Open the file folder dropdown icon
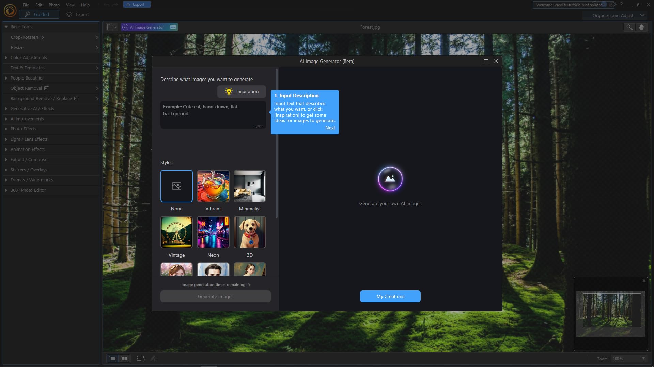Screen dimensions: 654x367 tap(112, 27)
